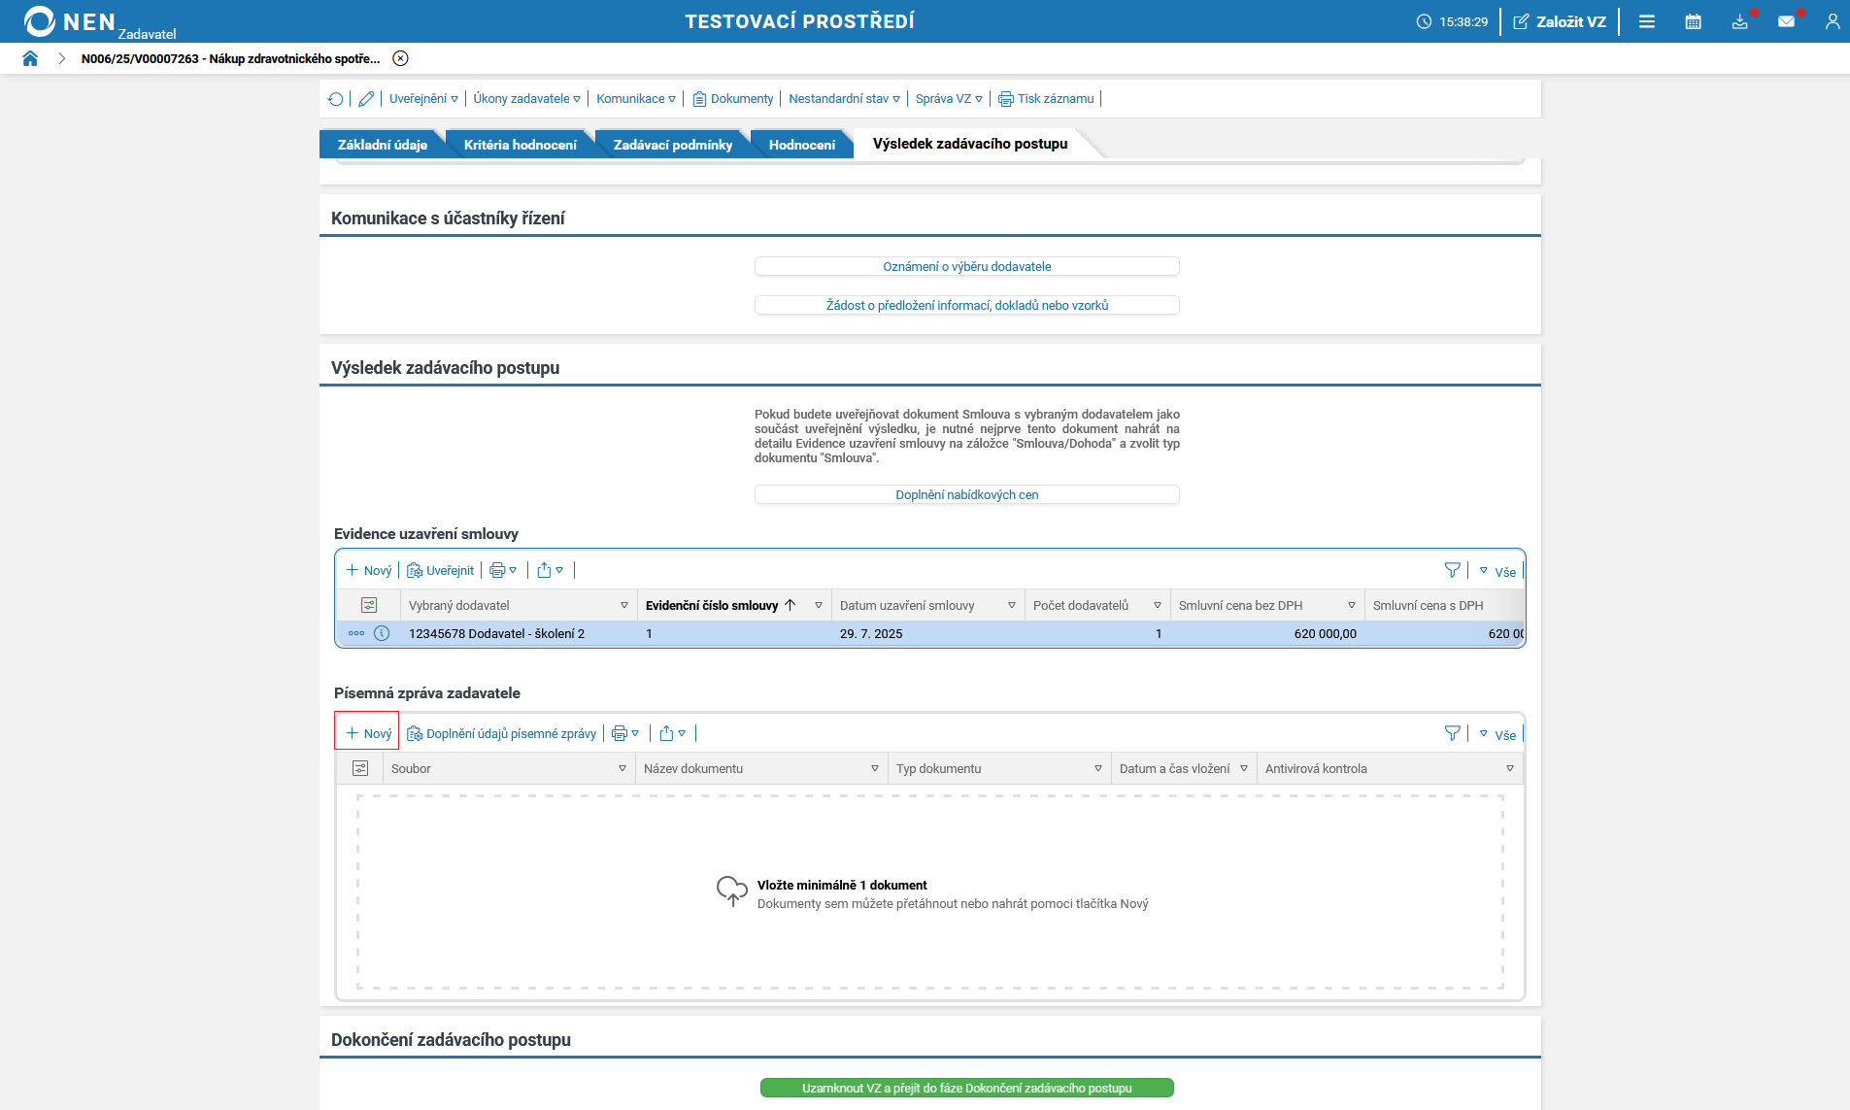Expand the Uveřejnění dropdown menu

[x=423, y=99]
